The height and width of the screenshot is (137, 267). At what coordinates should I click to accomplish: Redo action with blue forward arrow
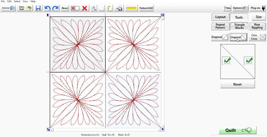coord(55,8)
